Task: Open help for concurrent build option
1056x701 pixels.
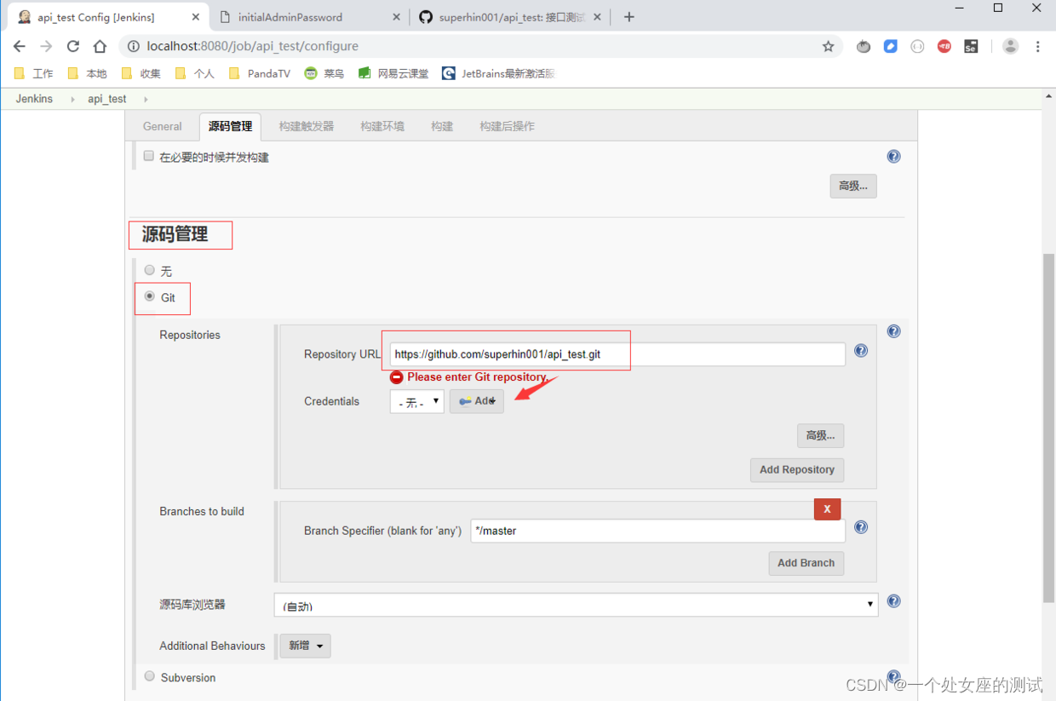Action: click(893, 157)
